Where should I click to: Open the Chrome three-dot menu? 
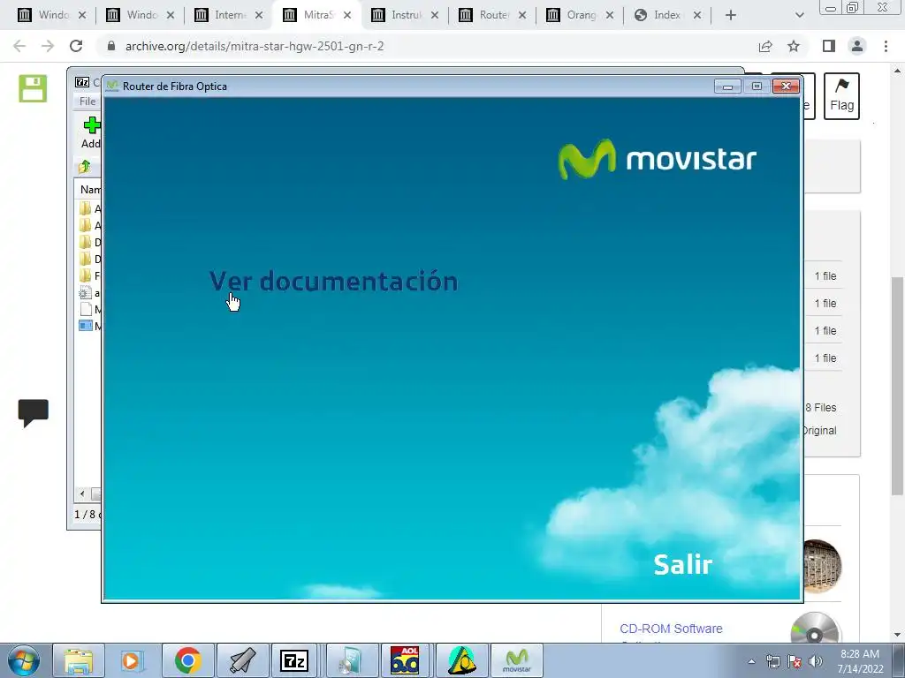tap(886, 46)
